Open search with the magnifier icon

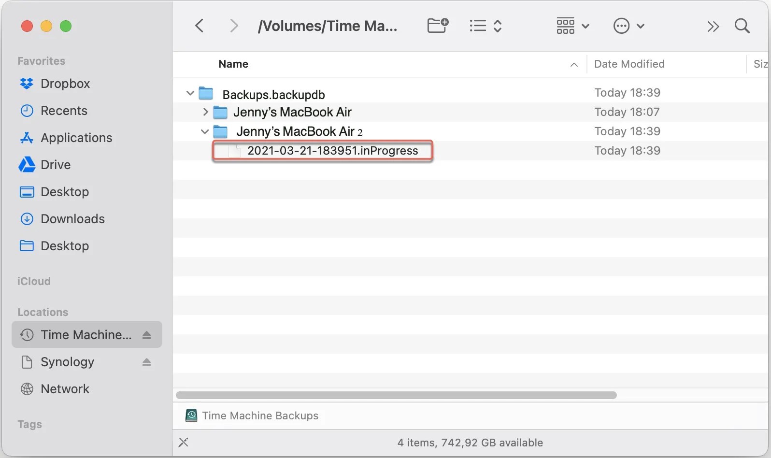pos(742,26)
